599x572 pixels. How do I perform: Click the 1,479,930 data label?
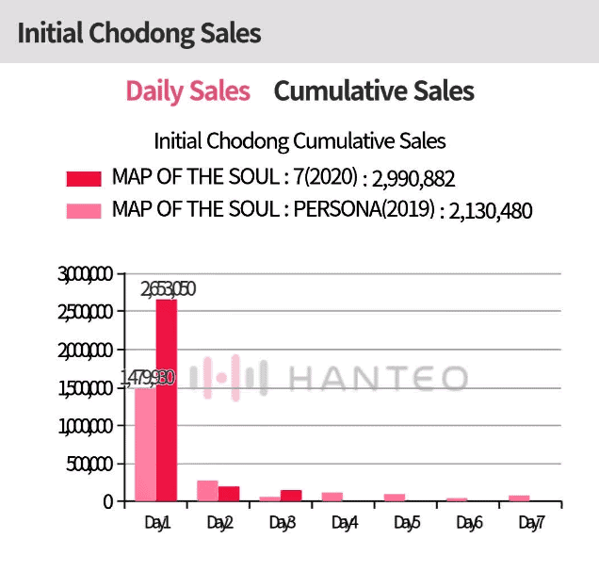148,377
